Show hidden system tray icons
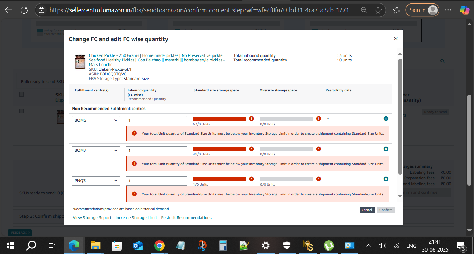 pos(369,246)
